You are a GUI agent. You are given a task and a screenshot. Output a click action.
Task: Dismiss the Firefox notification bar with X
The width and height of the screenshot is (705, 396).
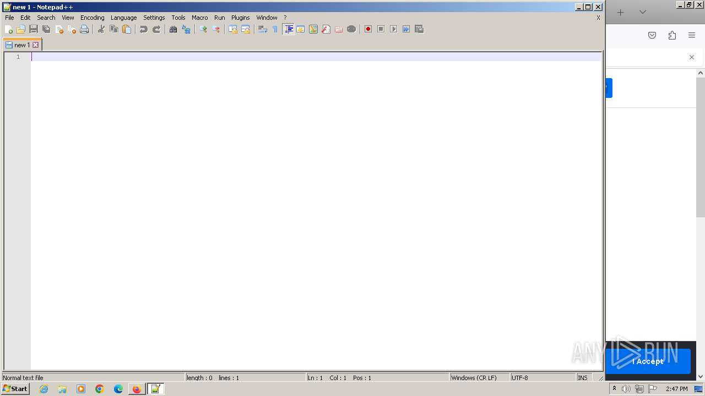tap(692, 57)
